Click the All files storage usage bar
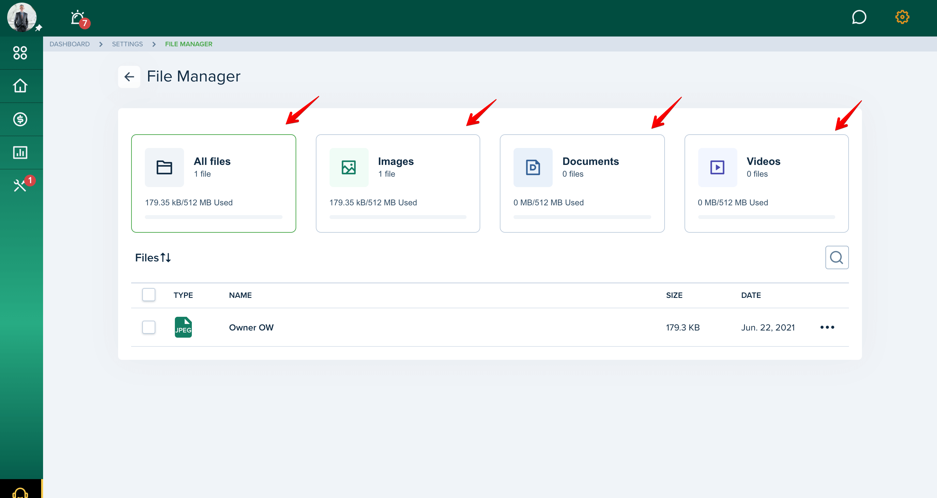 [213, 217]
